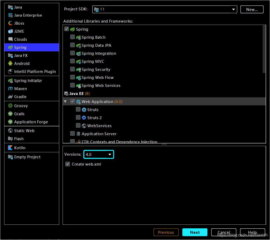Click the J2ME icon
Viewport: 270px width, 240px height.
(x=10, y=31)
